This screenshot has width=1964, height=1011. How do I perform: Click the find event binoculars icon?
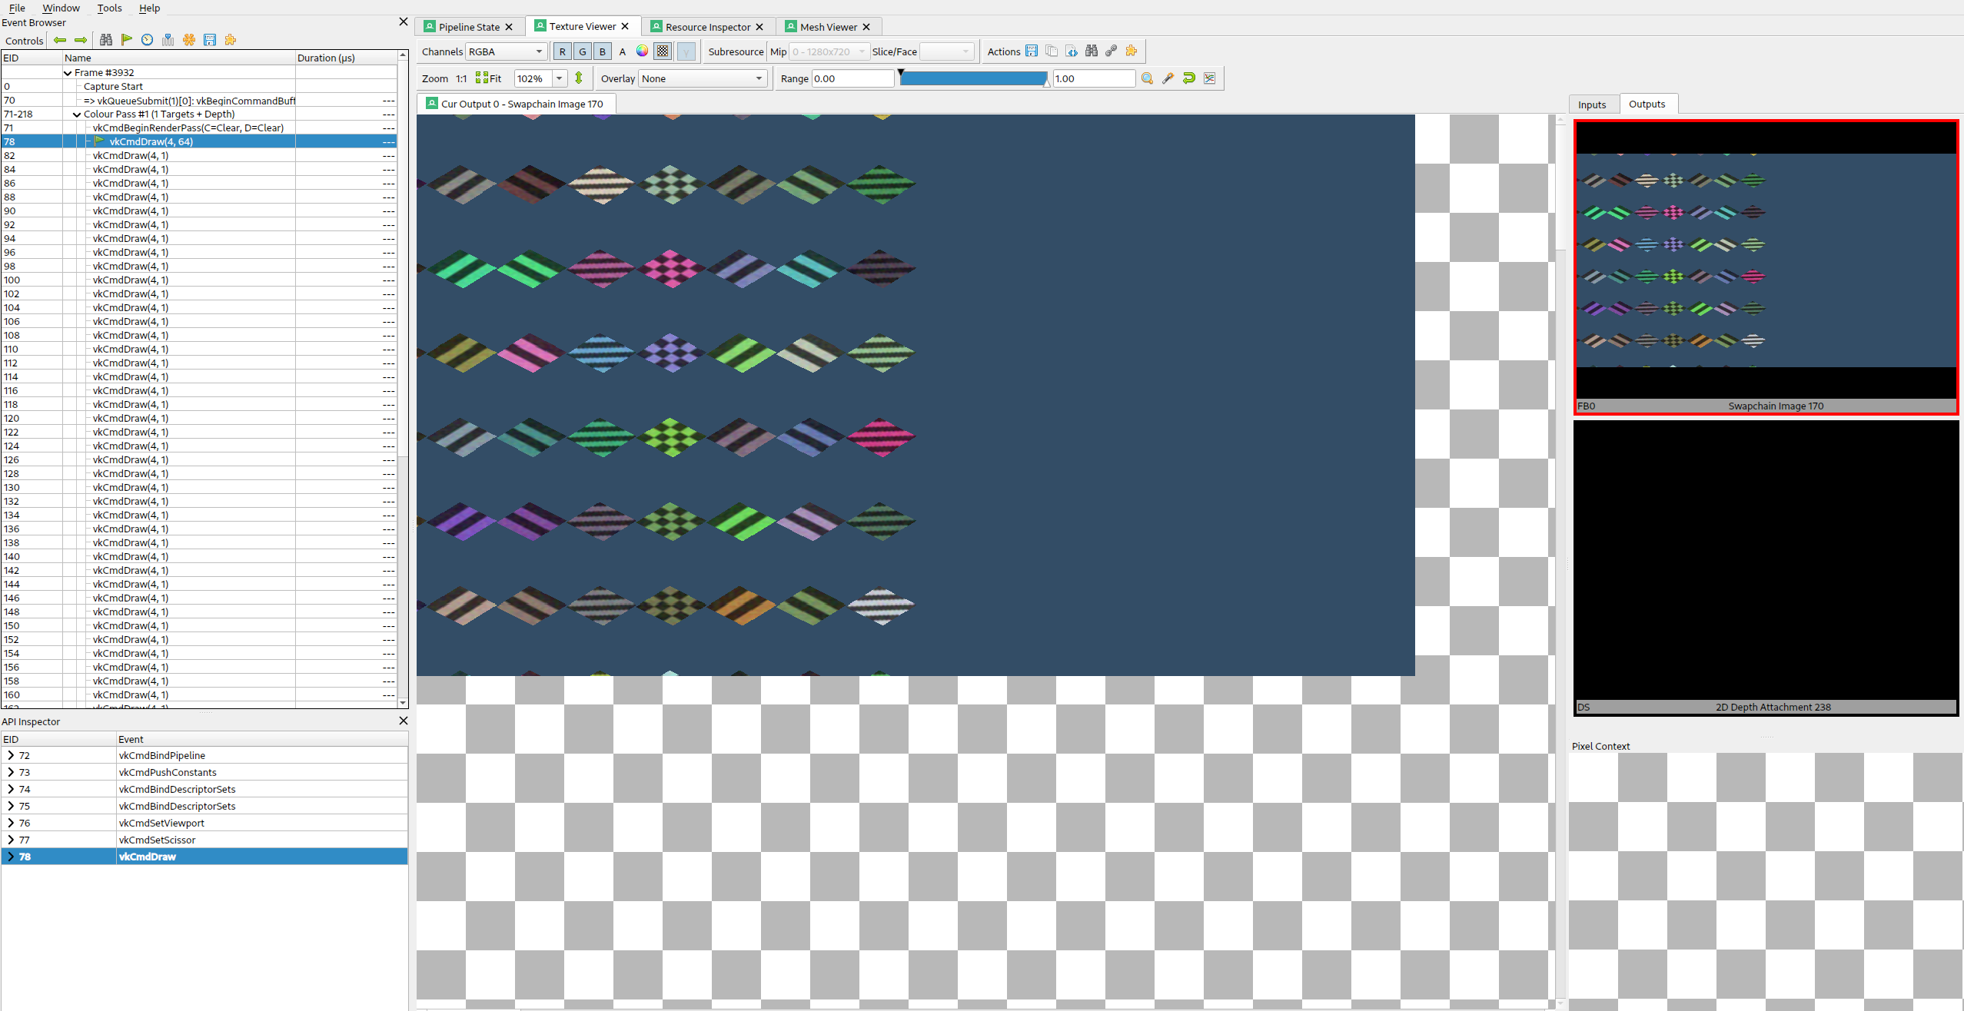(106, 40)
